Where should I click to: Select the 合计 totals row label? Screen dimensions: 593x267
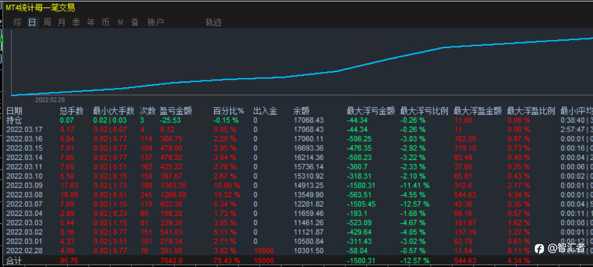click(14, 260)
